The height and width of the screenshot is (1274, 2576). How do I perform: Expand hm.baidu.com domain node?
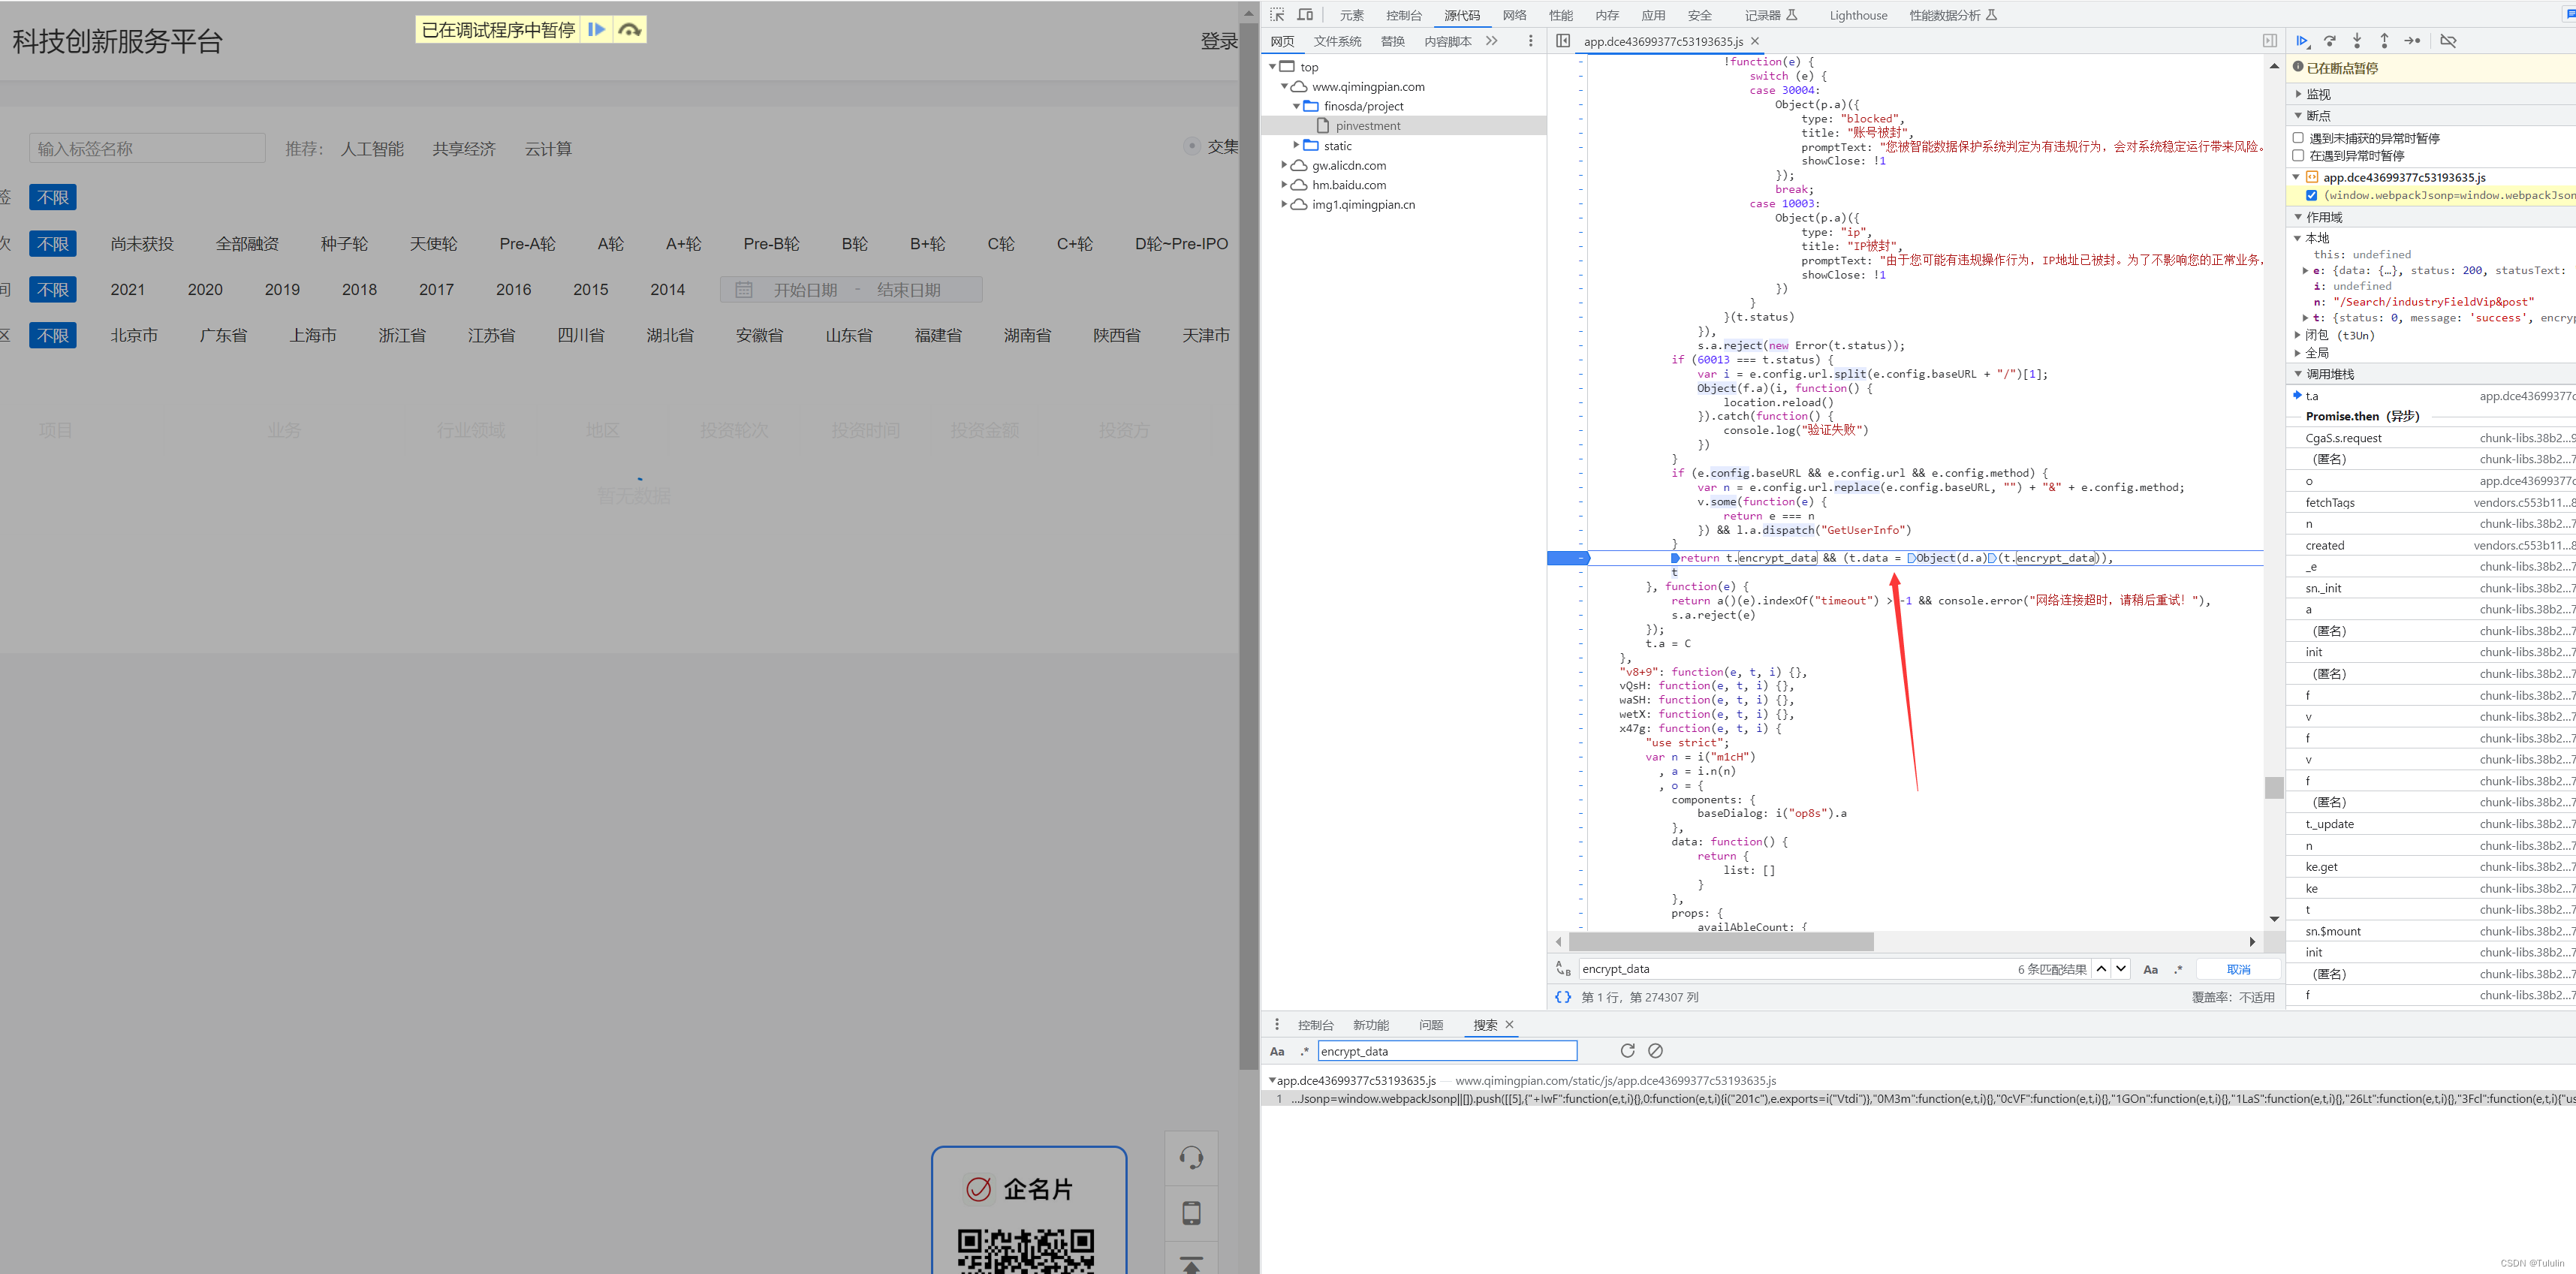point(1284,185)
